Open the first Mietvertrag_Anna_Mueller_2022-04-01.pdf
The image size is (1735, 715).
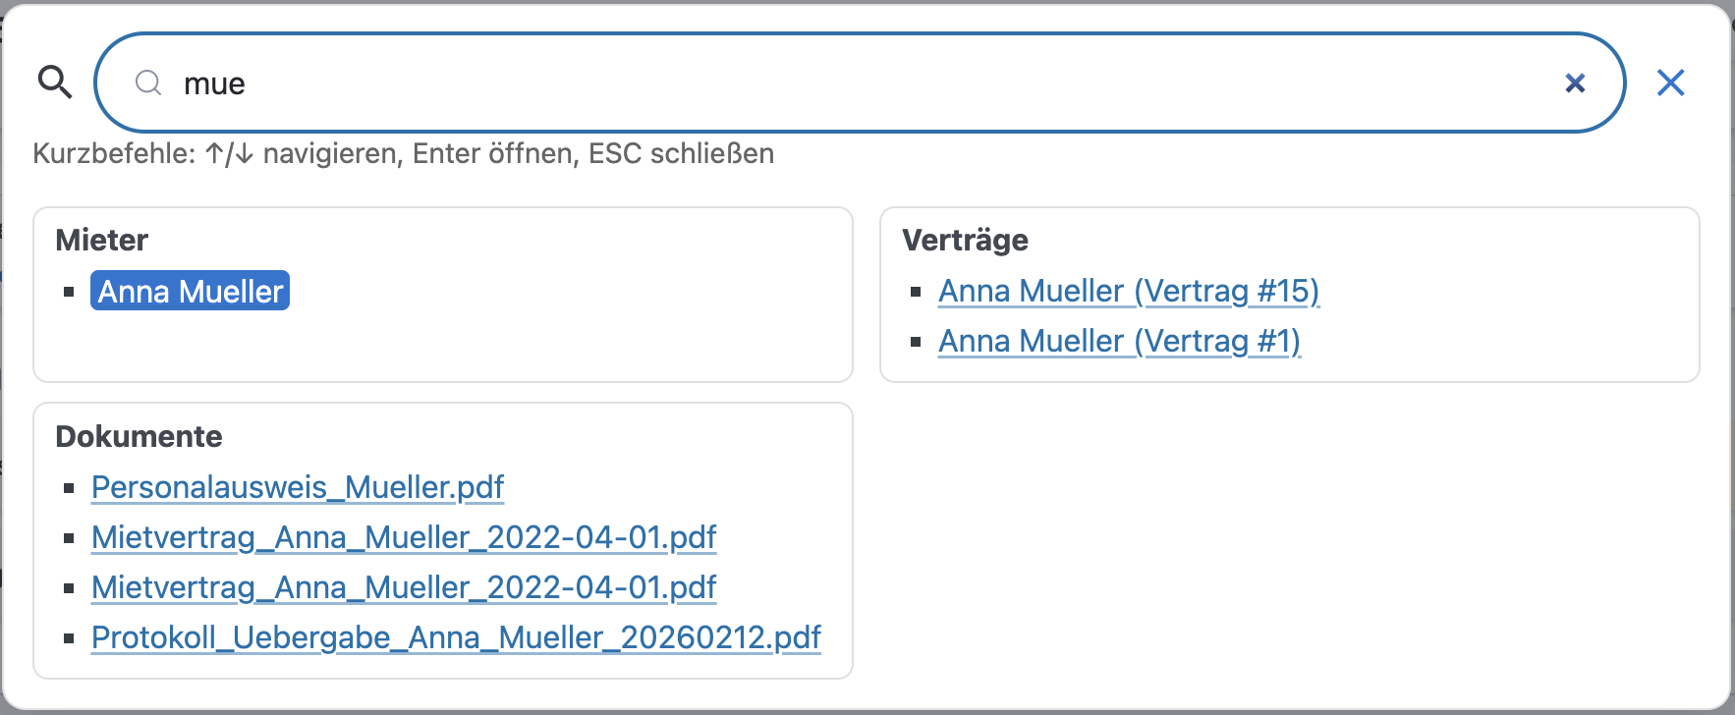404,537
